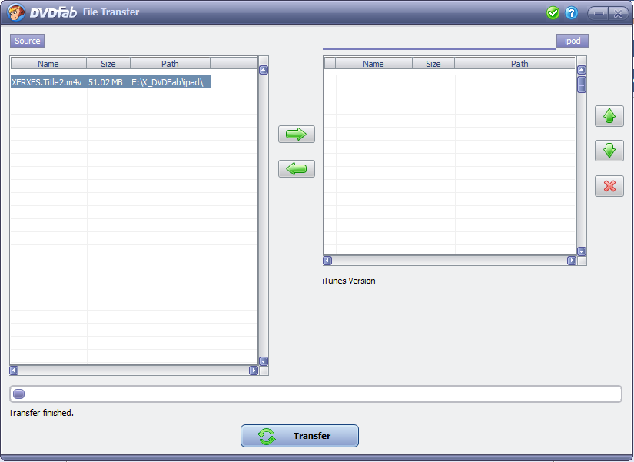Sort source list by Name column header

coord(48,64)
